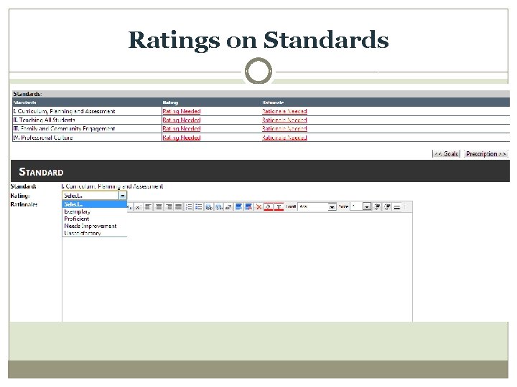Open Rationale Needed for Family and Community Engagement
This screenshot has height=387, width=517.
[x=284, y=129]
